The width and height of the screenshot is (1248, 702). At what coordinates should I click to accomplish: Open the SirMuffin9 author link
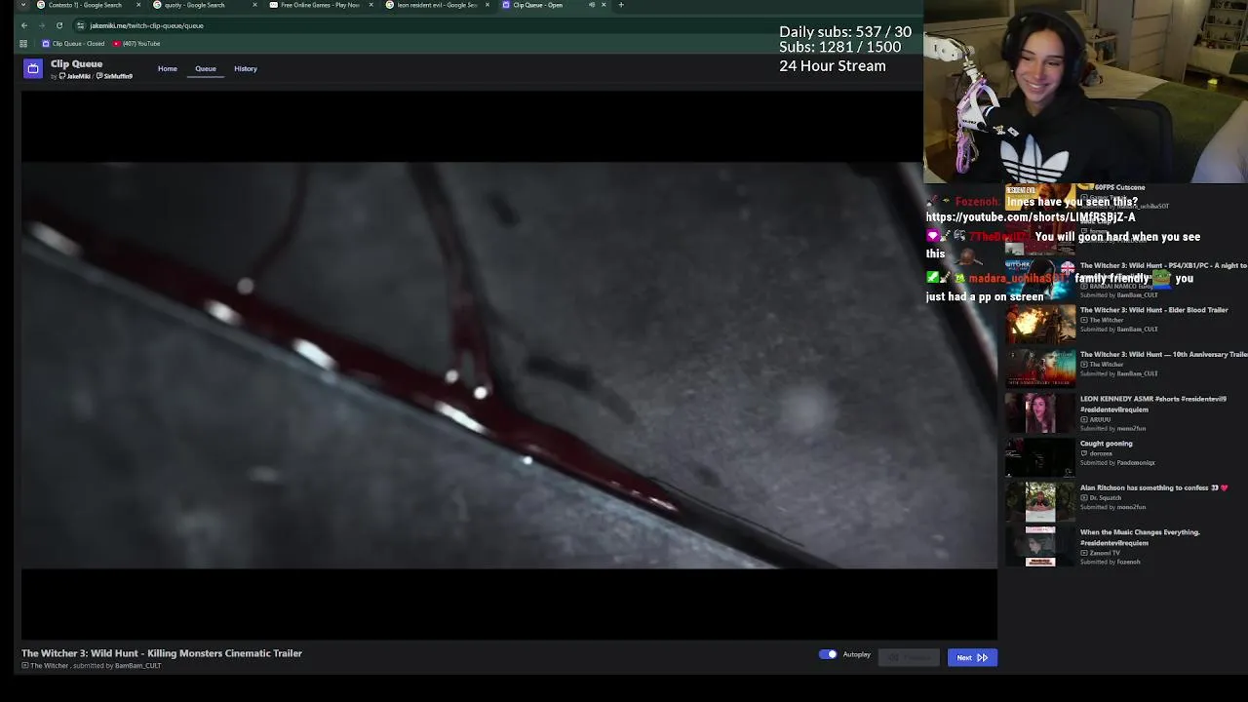(x=115, y=76)
